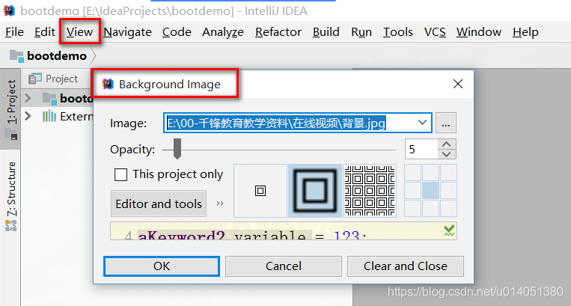571x306 pixels.
Task: Select the bootdemo folder in project tree
Action: click(49, 98)
